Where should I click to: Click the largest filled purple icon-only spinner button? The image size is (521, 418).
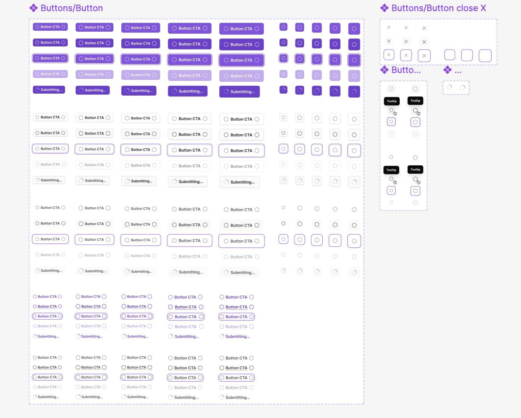tap(354, 92)
